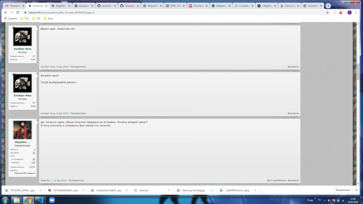Click "Поскаржитися" on Magellan's post
363x204 pixels.
point(76,180)
